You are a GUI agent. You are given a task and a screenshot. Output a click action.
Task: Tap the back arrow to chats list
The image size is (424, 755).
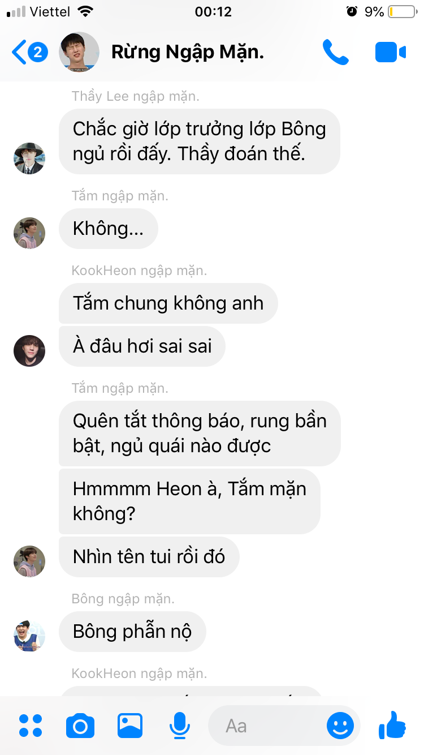click(x=19, y=53)
